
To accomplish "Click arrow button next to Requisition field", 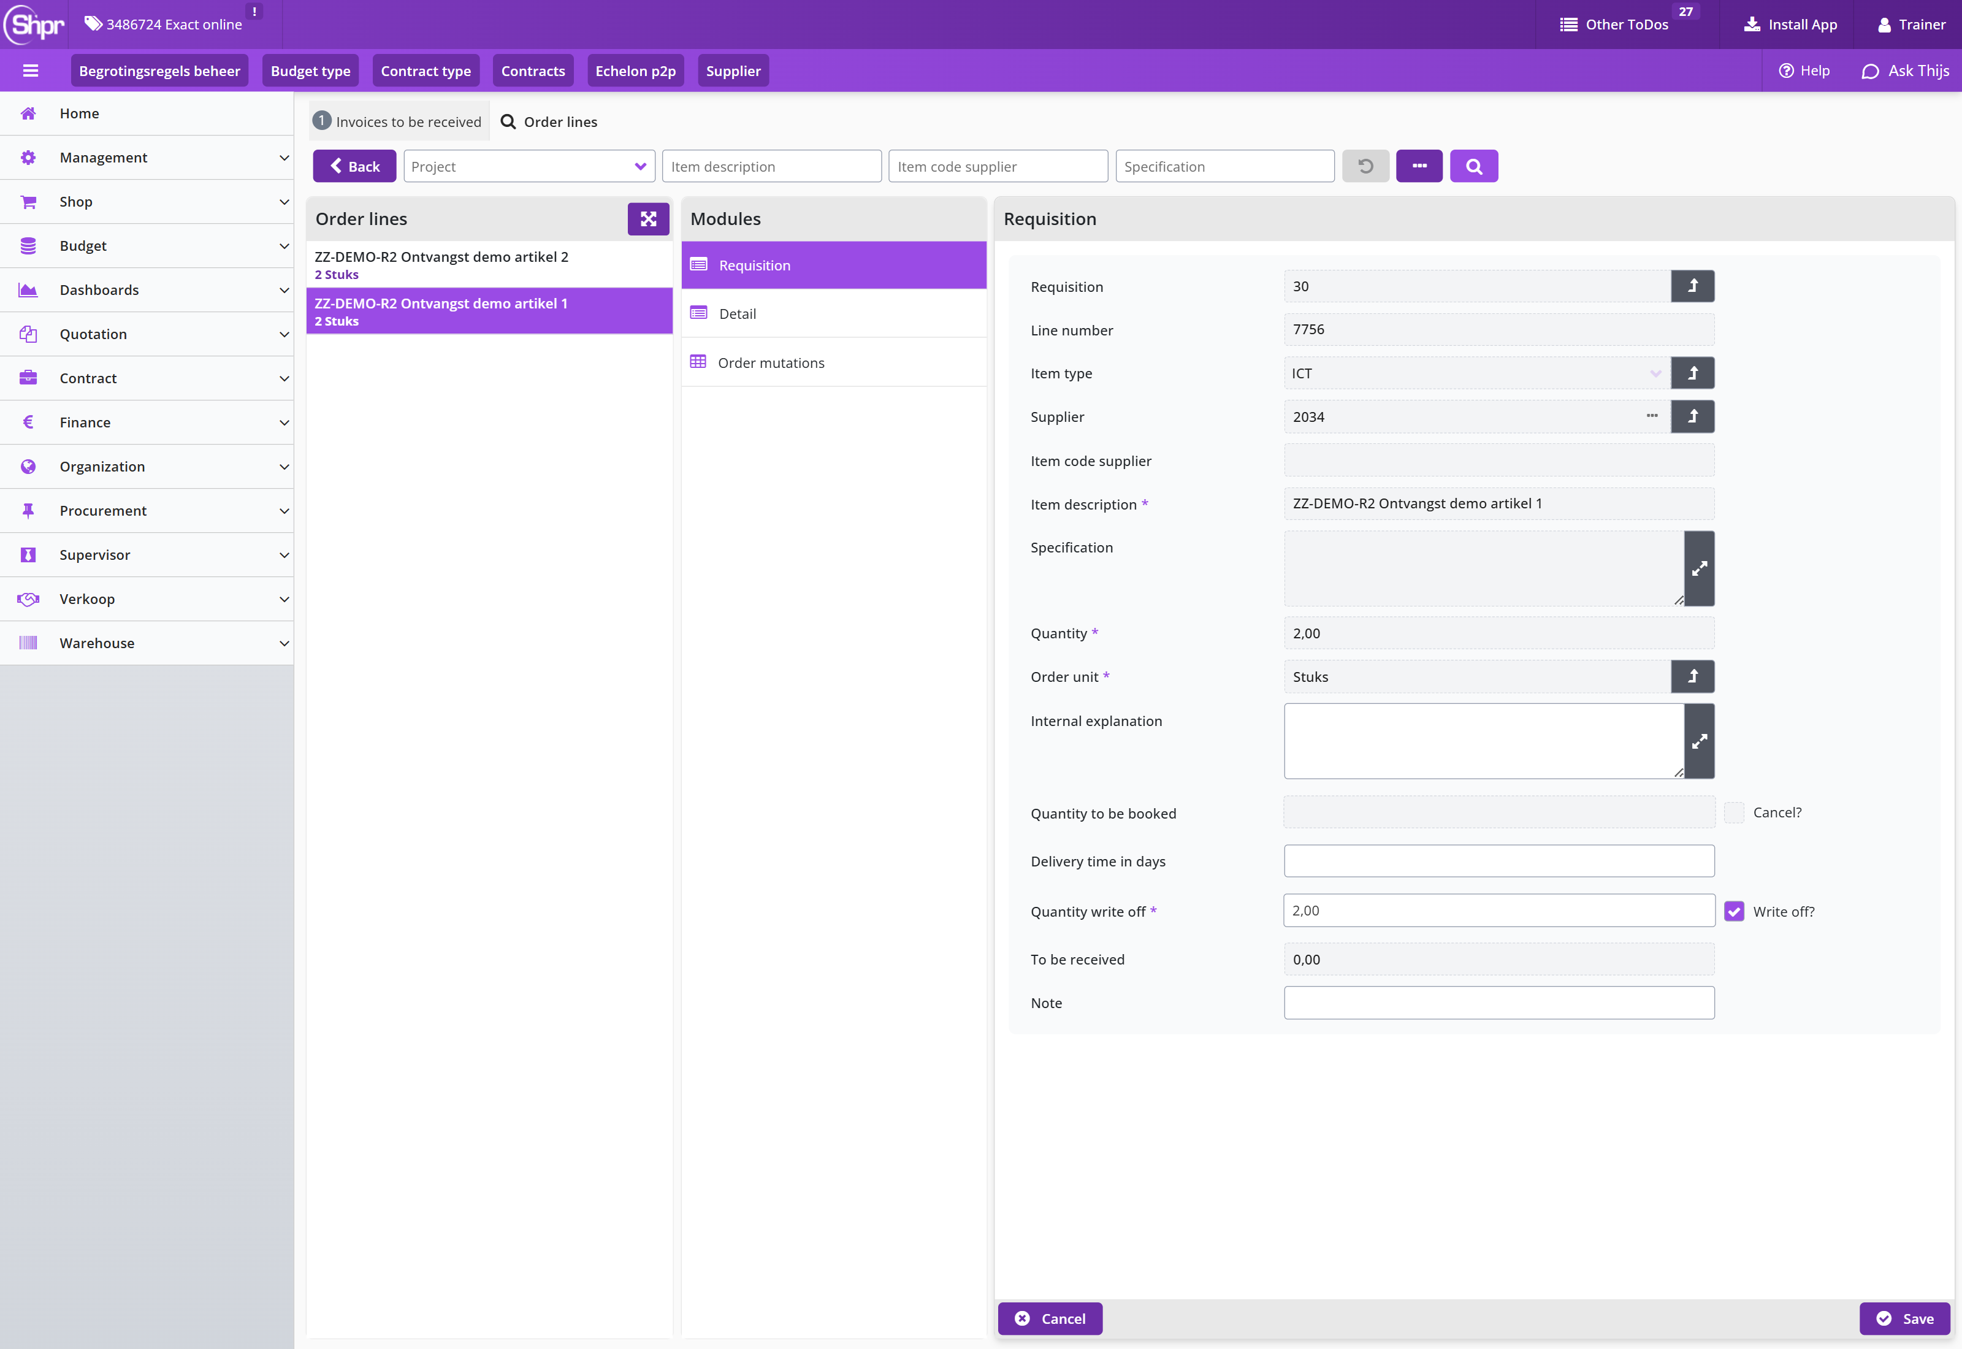I will point(1692,286).
